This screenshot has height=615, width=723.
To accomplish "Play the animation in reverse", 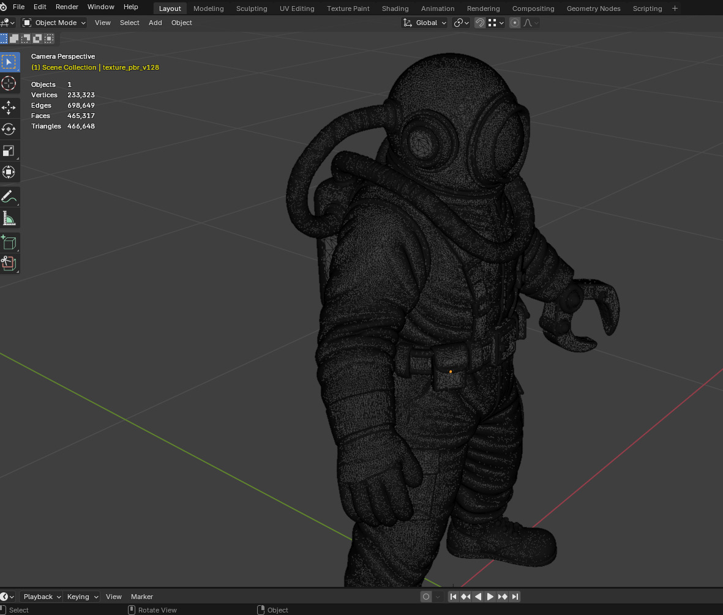I will (478, 597).
